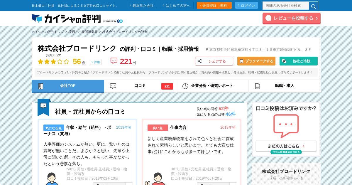Click the 221件 review count number
The image size is (352, 185).
click(128, 61)
